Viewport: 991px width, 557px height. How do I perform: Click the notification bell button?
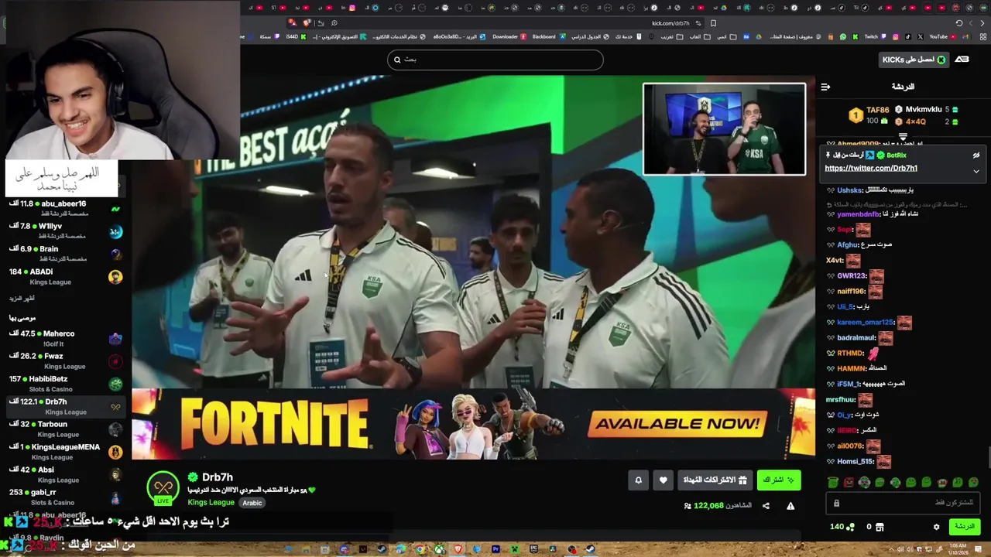click(x=638, y=480)
